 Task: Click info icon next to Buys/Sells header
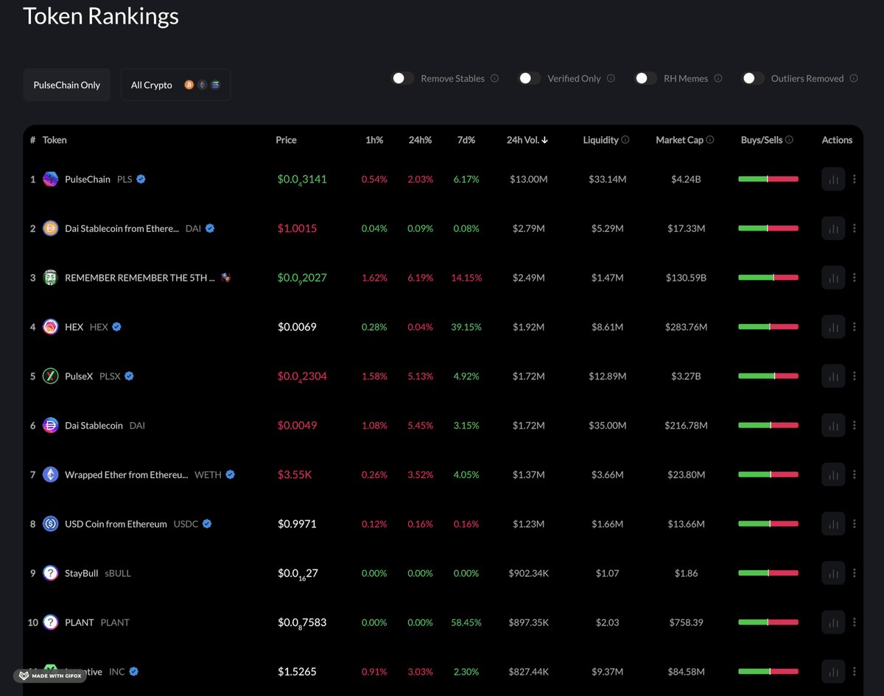point(789,140)
